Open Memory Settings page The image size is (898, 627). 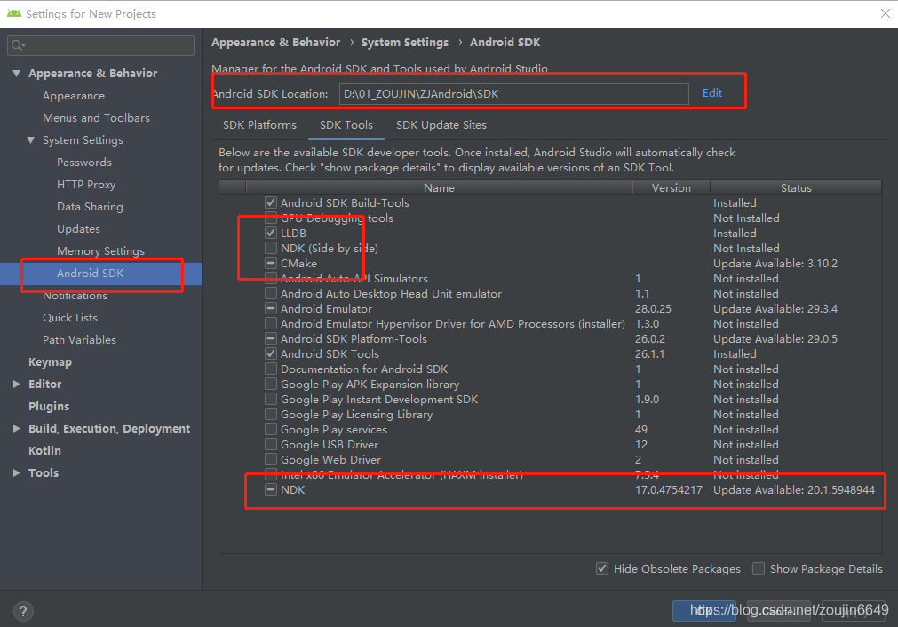[100, 251]
